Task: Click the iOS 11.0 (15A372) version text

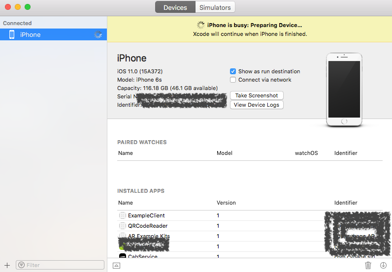Action: tap(140, 71)
